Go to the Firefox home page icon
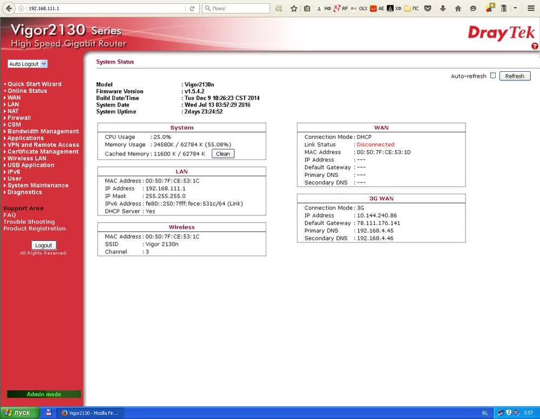 tap(458, 9)
